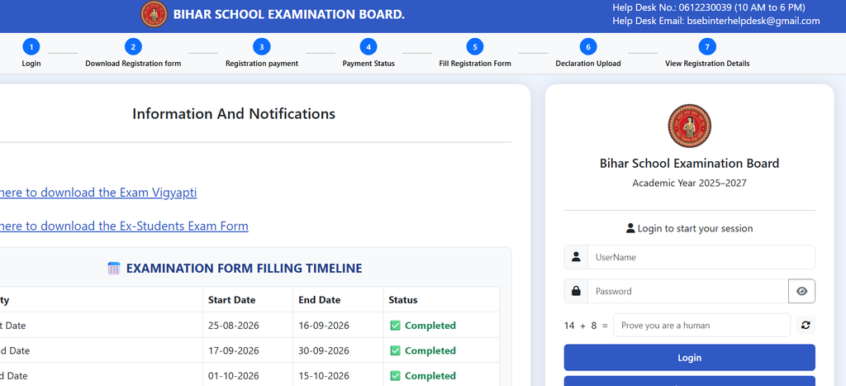Go to Payment Status step

tap(368, 64)
